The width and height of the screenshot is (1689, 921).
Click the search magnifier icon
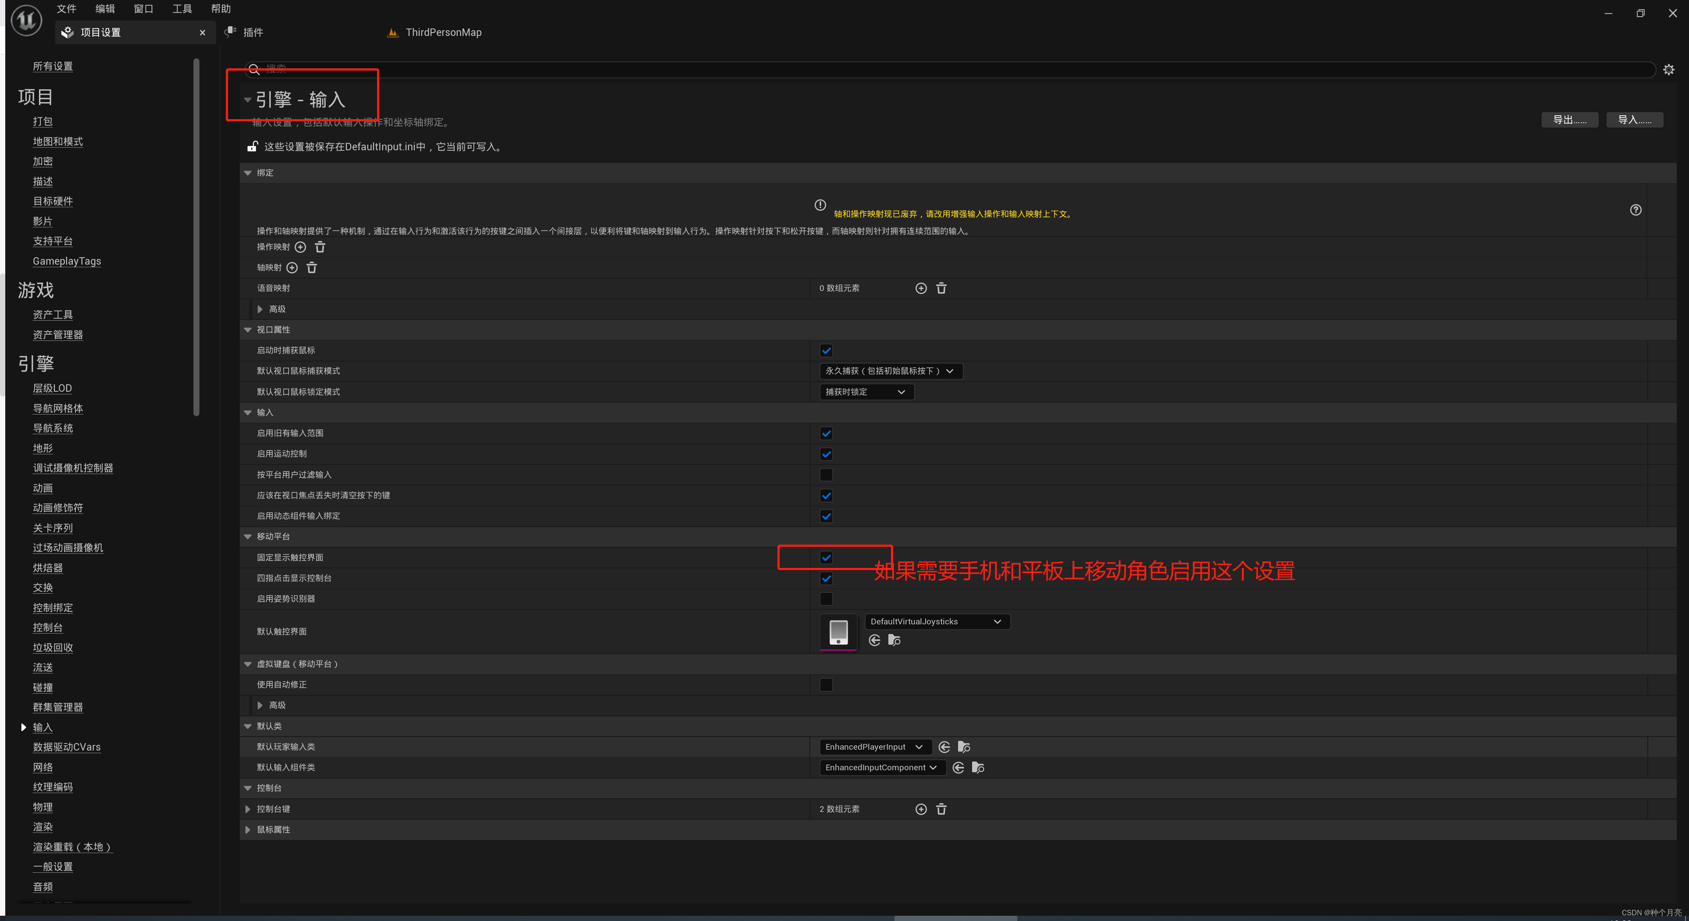254,69
